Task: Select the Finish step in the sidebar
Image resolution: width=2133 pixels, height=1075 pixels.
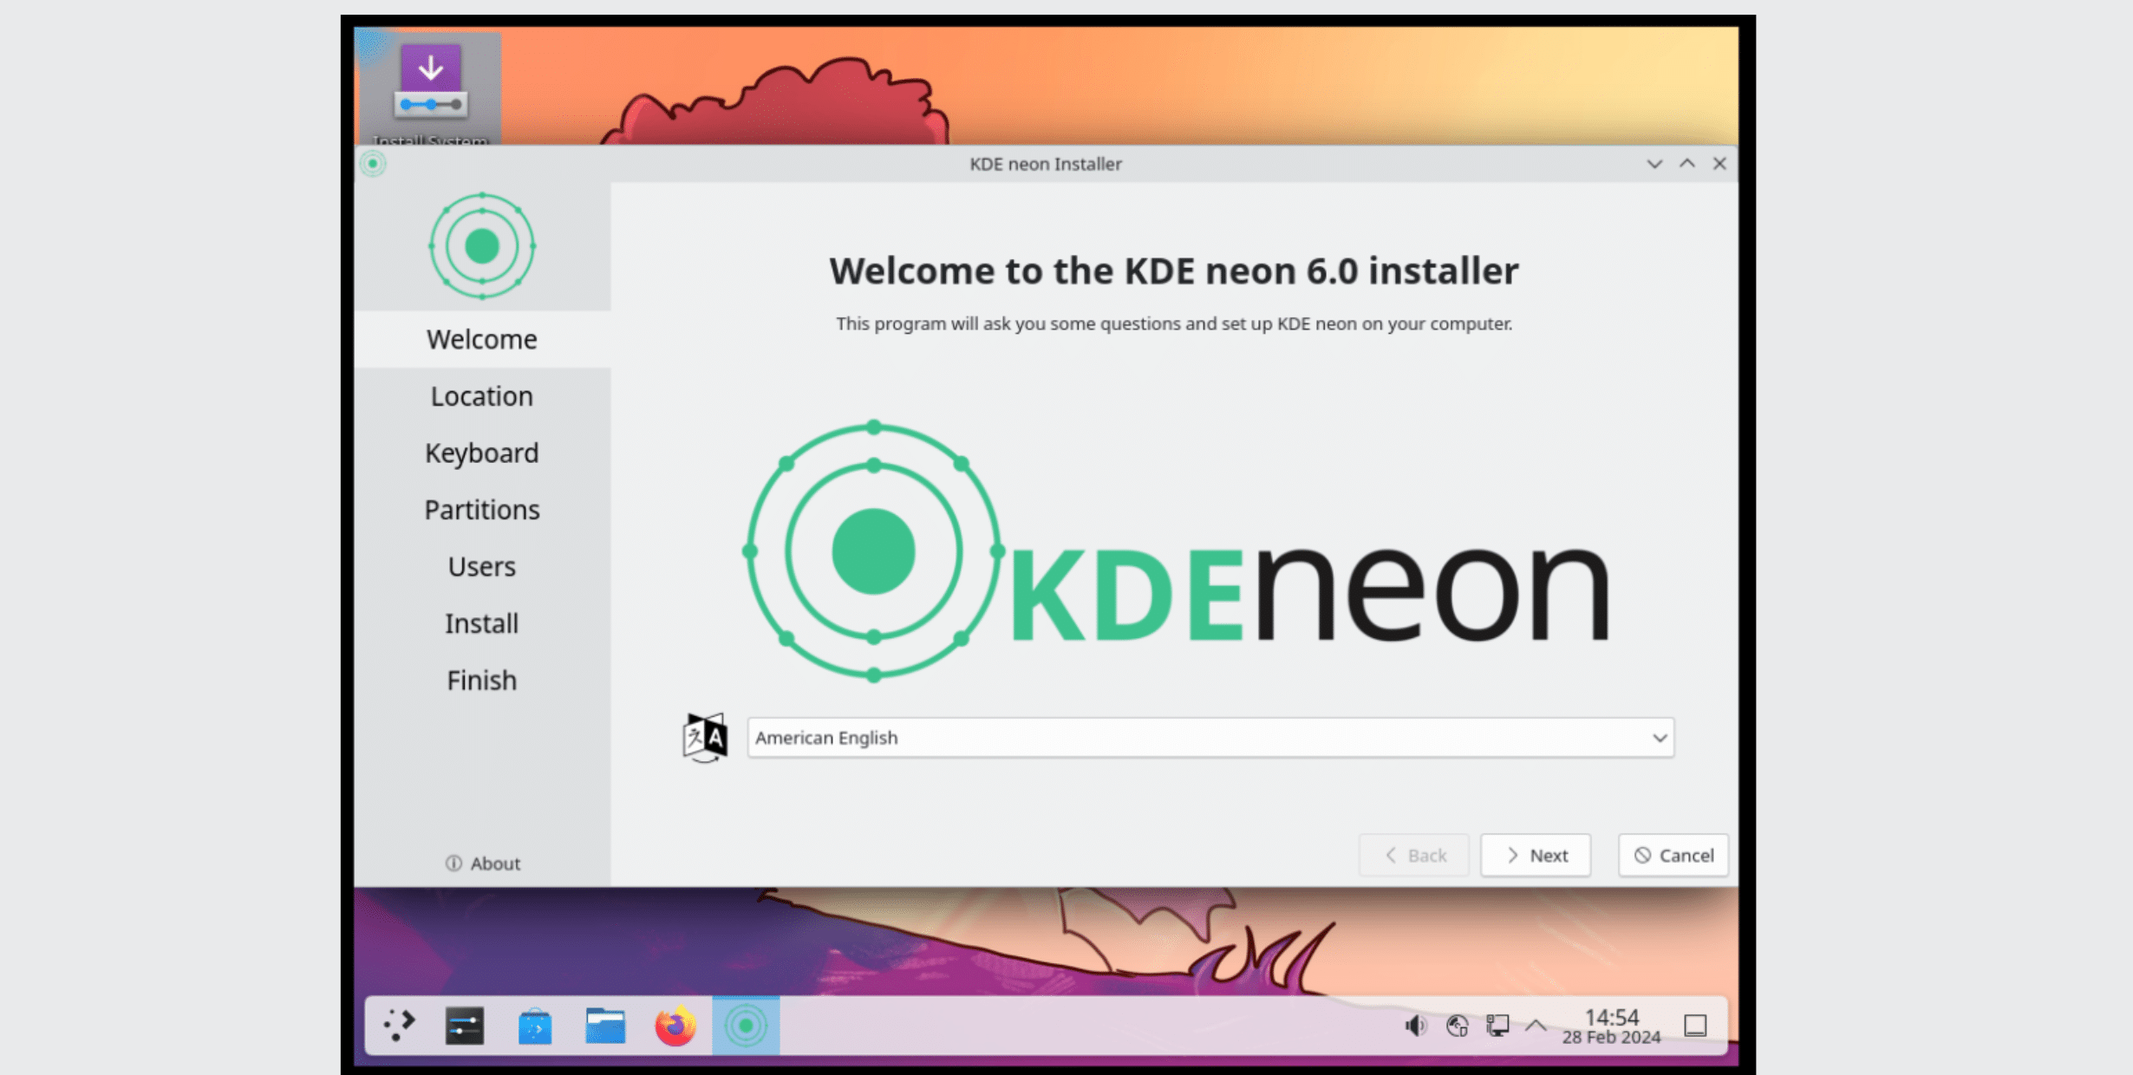Action: (x=482, y=681)
